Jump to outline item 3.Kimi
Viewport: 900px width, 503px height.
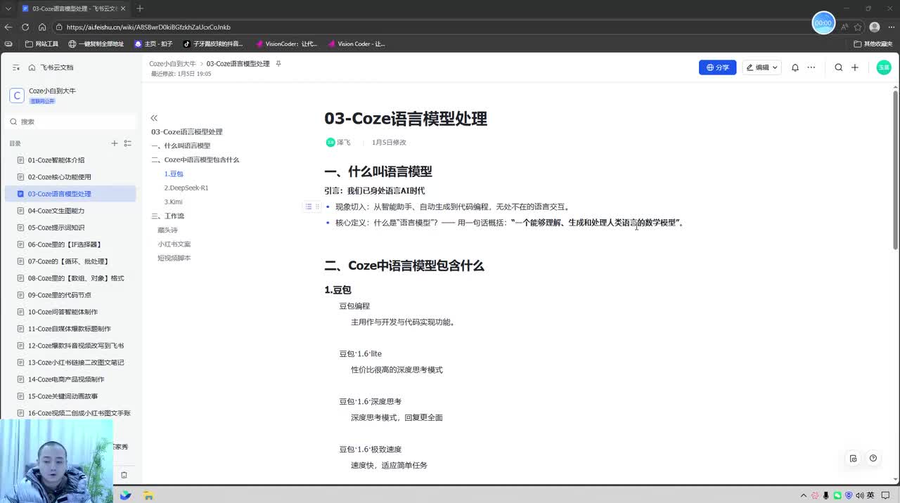point(173,202)
